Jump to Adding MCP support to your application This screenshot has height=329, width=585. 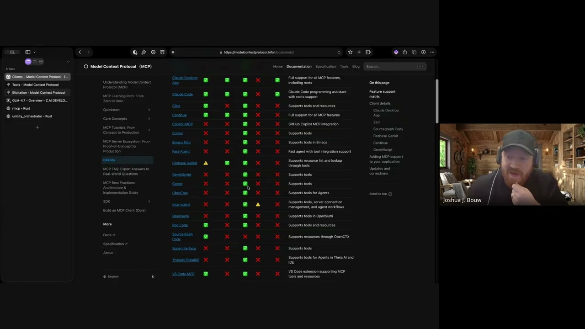386,159
